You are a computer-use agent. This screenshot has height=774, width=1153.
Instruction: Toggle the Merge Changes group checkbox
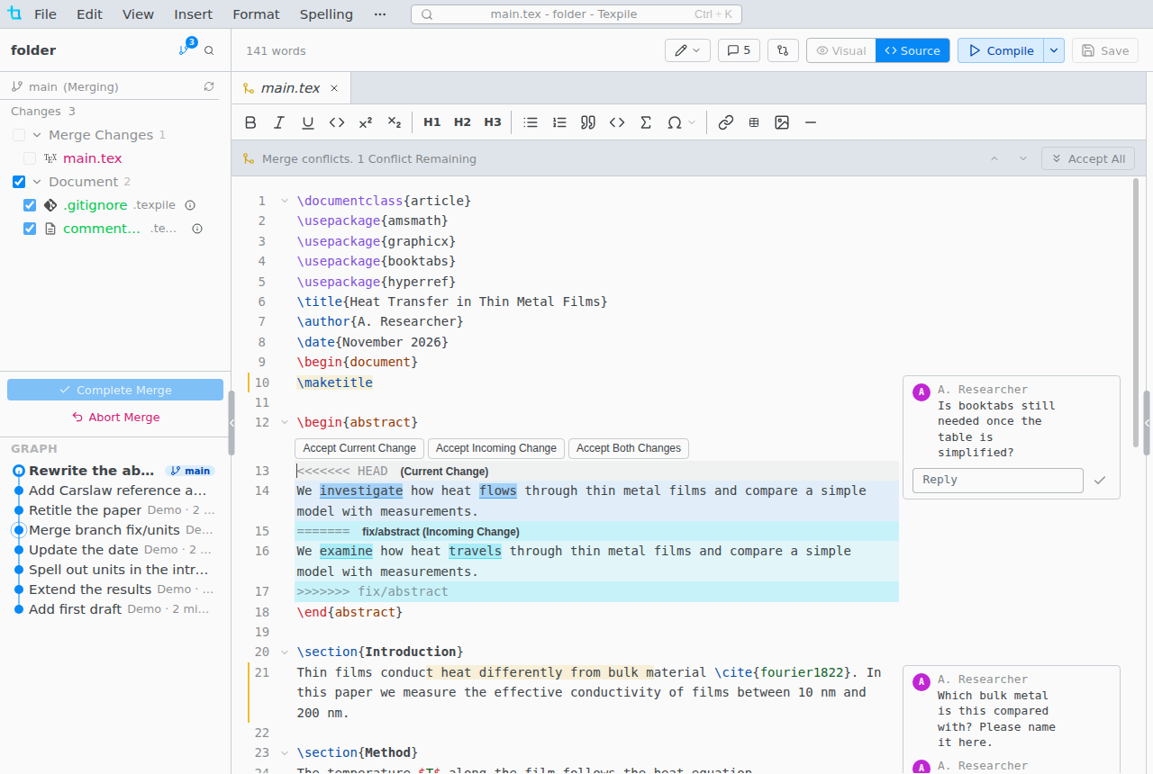pos(19,135)
